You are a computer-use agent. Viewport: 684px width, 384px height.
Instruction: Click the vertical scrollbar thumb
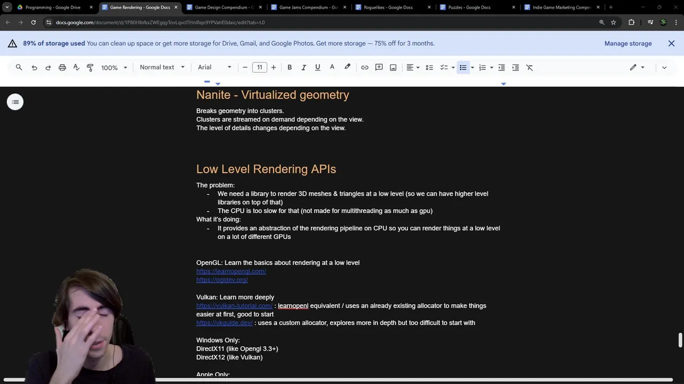[680, 340]
